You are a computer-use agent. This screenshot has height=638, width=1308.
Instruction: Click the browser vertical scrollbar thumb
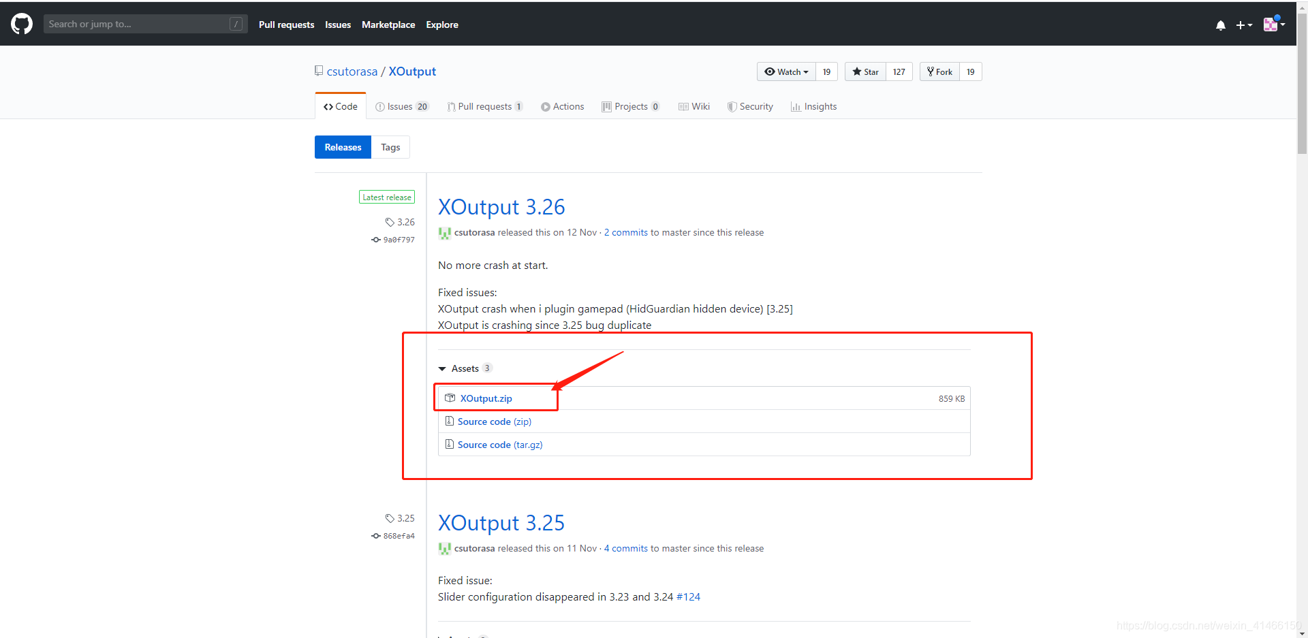[x=1302, y=83]
